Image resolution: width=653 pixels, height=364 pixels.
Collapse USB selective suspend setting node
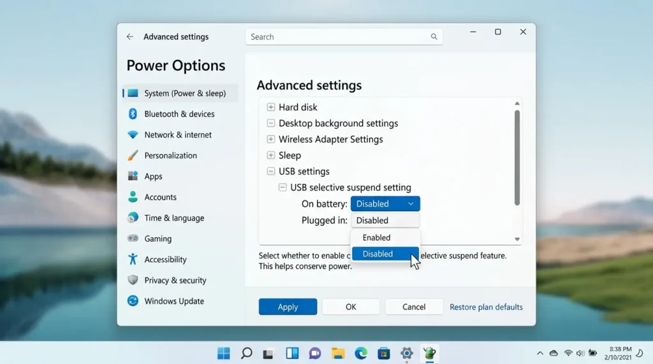click(282, 187)
